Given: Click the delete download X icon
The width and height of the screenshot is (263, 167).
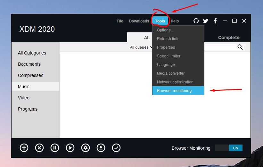Looking at the screenshot, I should pyautogui.click(x=39, y=148).
